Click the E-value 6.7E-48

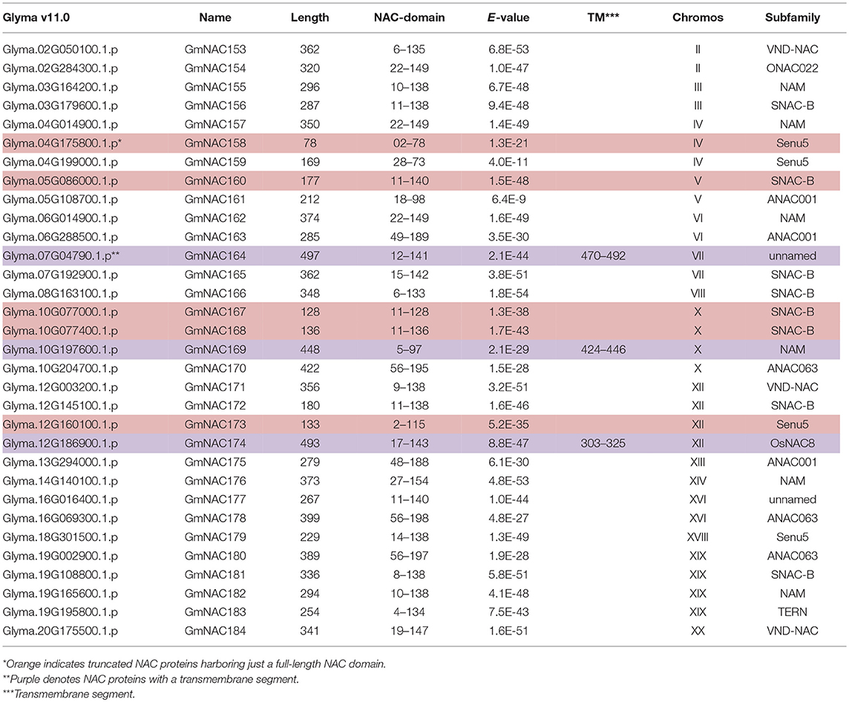pos(508,87)
